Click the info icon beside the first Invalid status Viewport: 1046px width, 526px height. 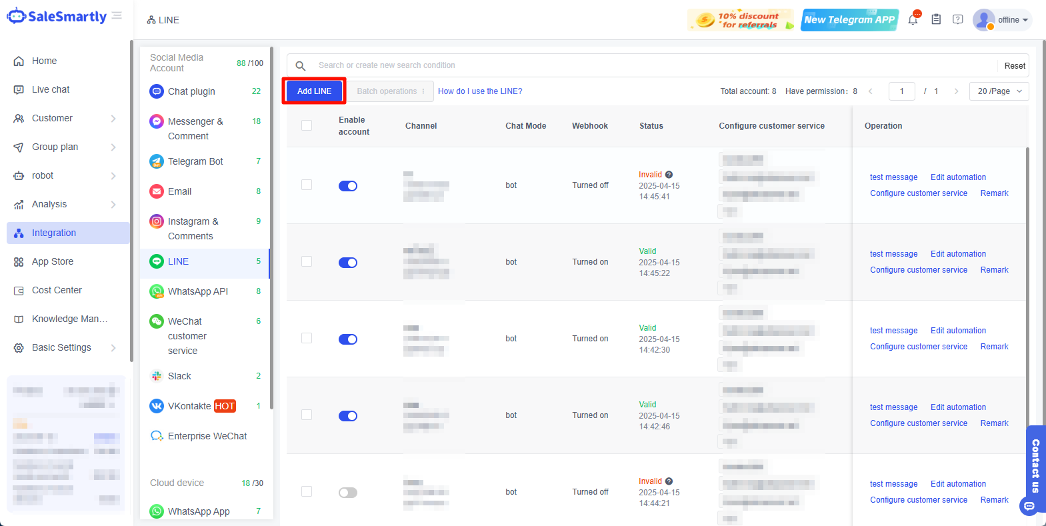(x=669, y=175)
